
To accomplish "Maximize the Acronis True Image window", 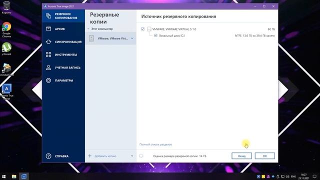I will coord(264,6).
